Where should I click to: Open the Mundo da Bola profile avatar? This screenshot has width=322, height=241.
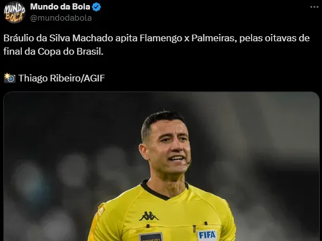15,12
